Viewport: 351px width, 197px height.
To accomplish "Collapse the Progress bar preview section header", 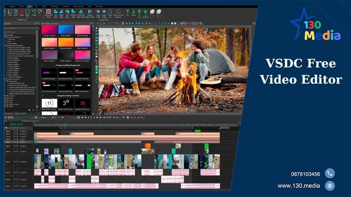I will (43, 65).
